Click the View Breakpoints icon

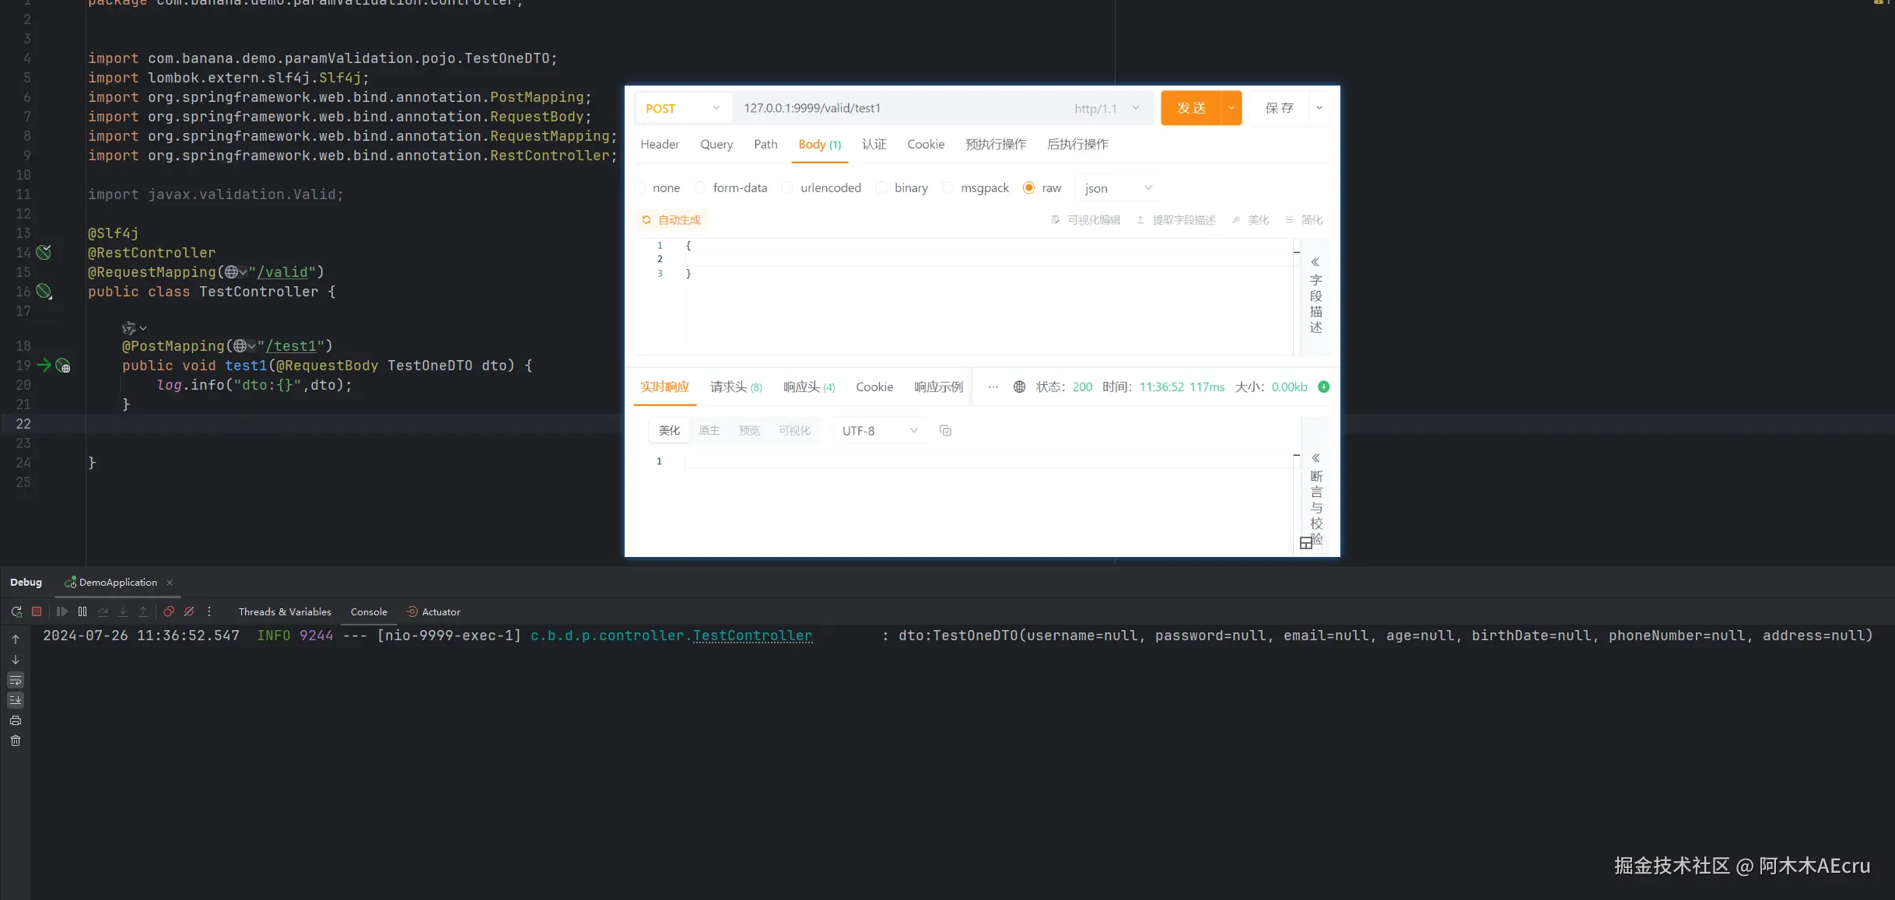(x=169, y=612)
